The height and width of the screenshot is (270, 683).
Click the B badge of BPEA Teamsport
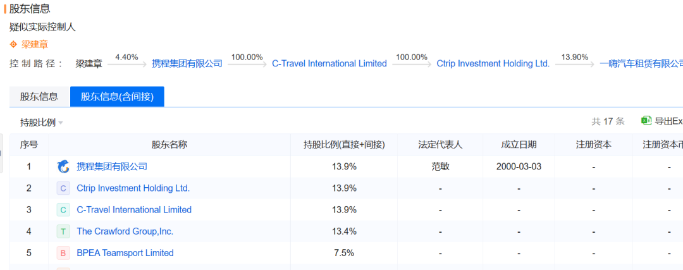(x=63, y=253)
